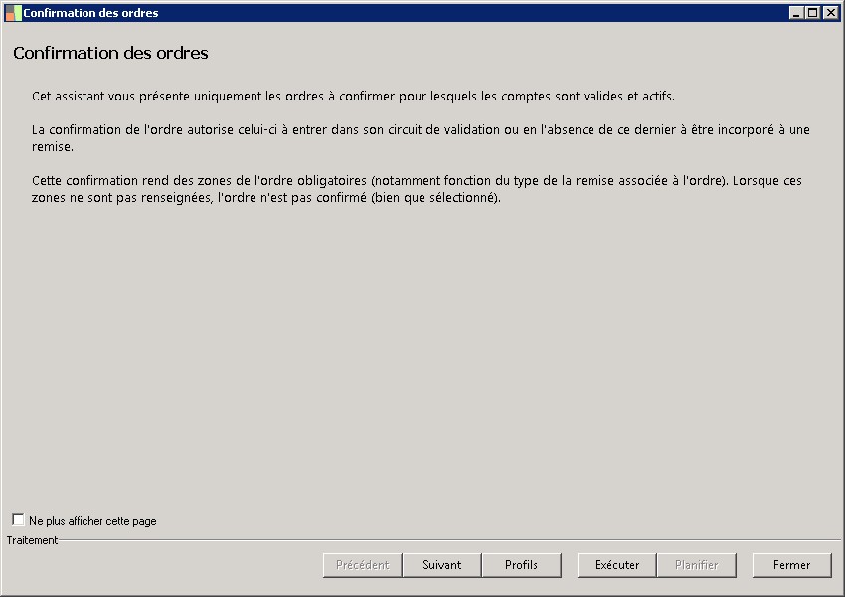Close the wizard with Fermer button

[x=791, y=565]
